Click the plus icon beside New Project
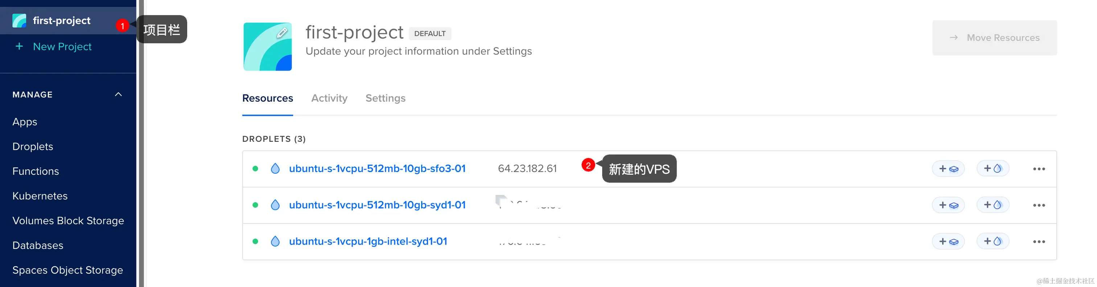Image resolution: width=1097 pixels, height=287 pixels. (x=19, y=46)
